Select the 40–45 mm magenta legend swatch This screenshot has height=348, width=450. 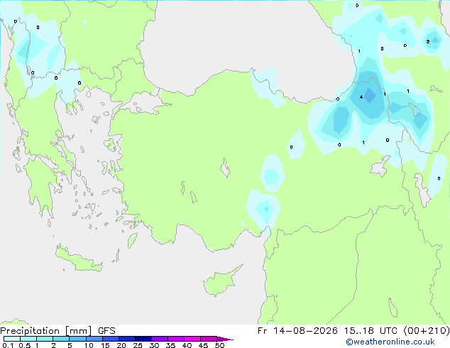pos(192,339)
